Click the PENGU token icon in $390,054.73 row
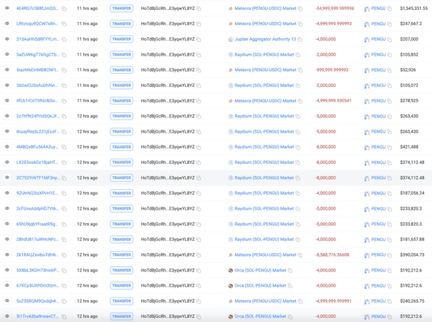 click(x=366, y=255)
